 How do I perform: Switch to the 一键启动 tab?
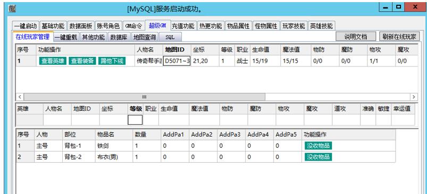26,26
